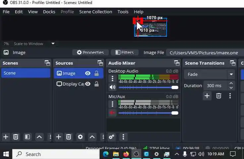Select the Image source row
This screenshot has height=159, width=244.
79,73
